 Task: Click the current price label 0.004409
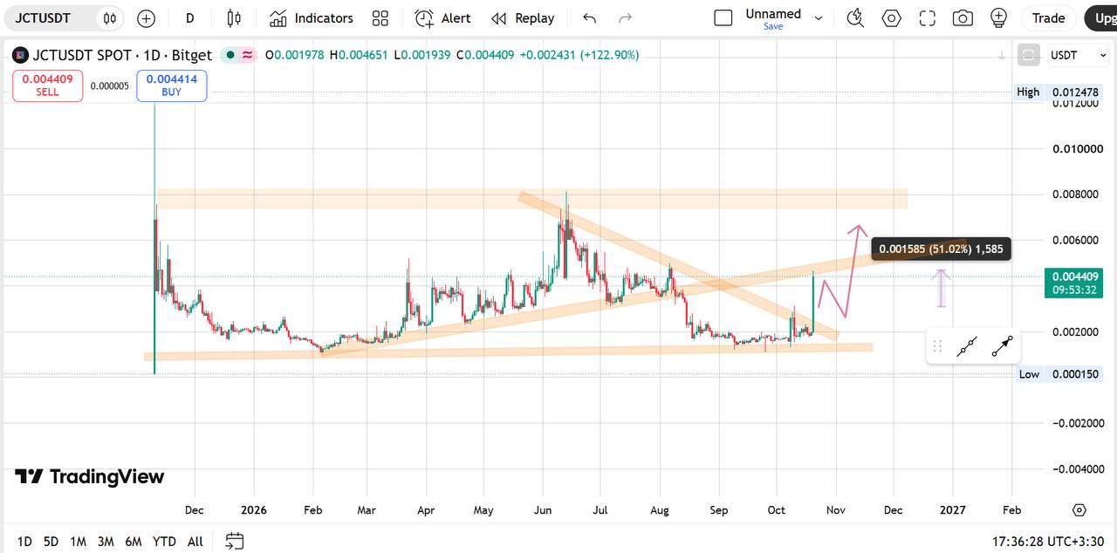[1075, 277]
